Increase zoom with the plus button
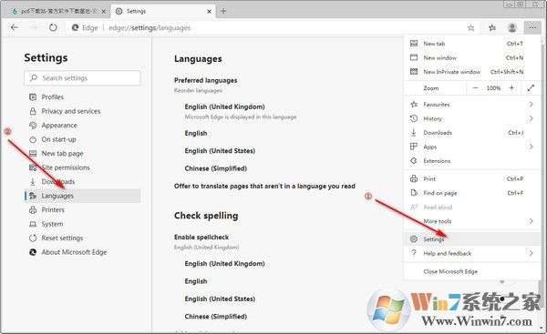 coord(511,88)
